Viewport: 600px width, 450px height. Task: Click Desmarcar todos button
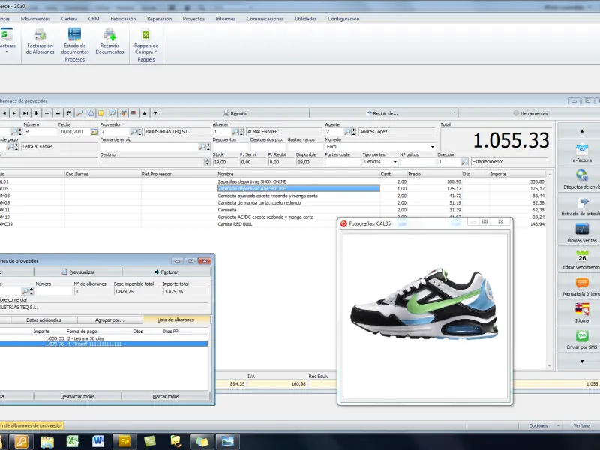(x=77, y=396)
